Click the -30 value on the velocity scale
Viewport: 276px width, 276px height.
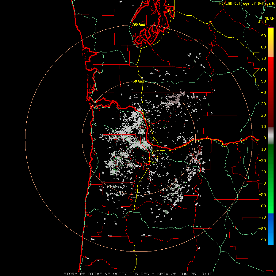point(262,172)
